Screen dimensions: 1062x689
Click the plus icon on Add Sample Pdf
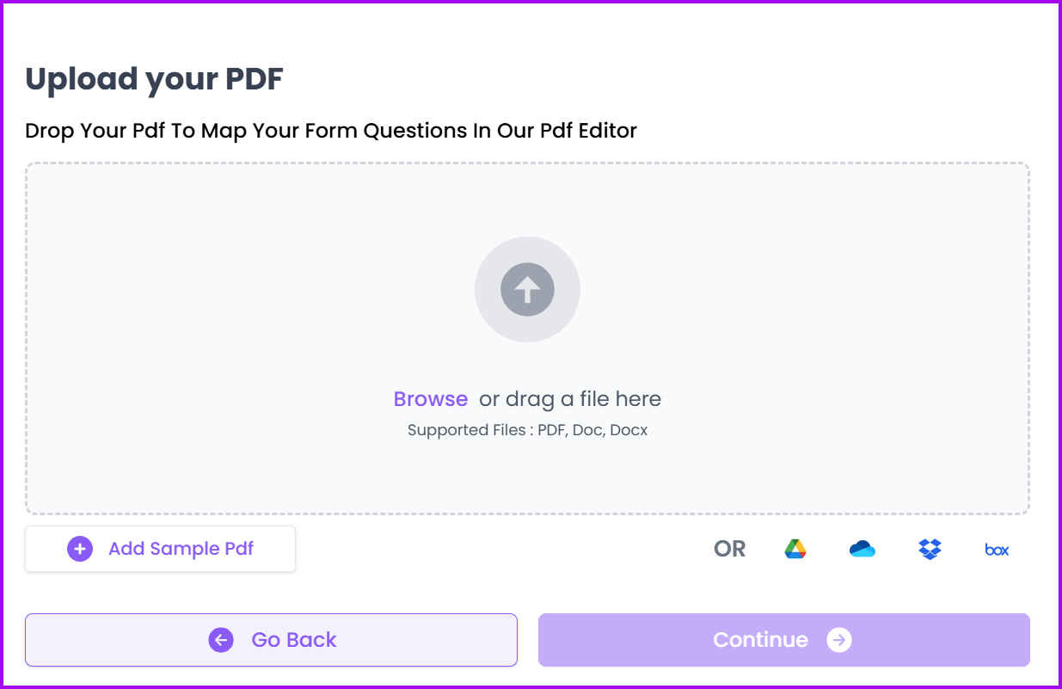coord(79,548)
